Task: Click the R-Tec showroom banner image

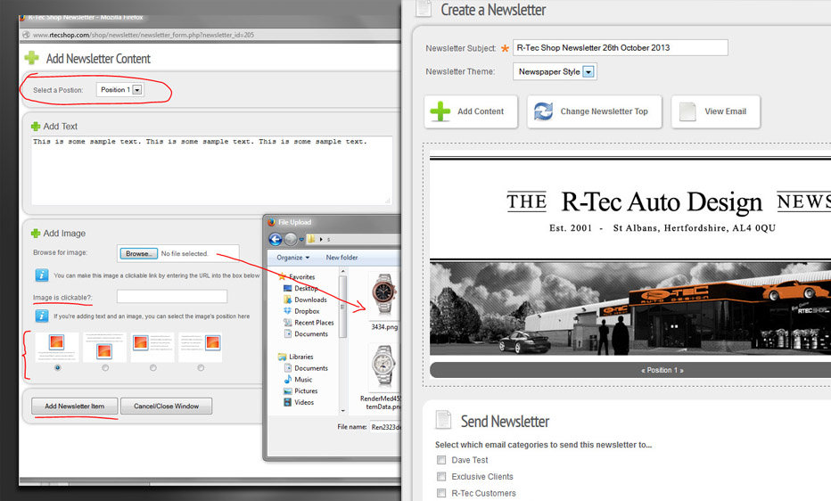Action: point(630,308)
